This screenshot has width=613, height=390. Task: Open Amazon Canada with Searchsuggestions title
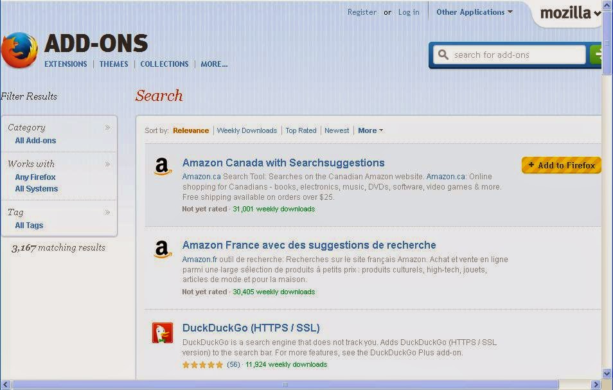coord(283,163)
